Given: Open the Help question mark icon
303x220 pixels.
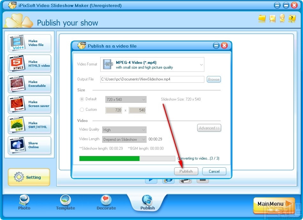Looking at the screenshot, I should click(292, 19).
